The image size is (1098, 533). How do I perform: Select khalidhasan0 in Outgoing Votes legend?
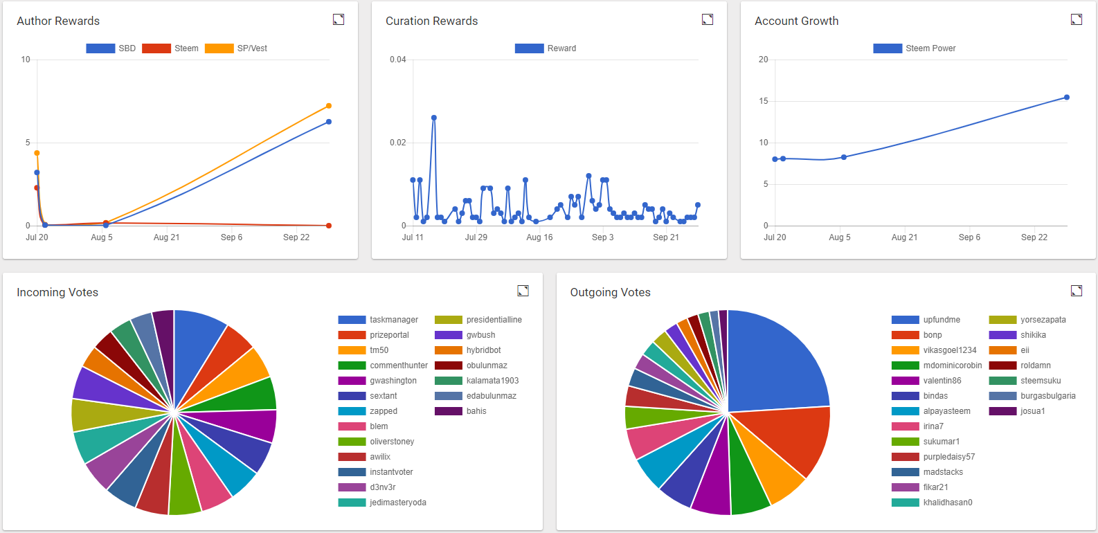[x=948, y=503]
